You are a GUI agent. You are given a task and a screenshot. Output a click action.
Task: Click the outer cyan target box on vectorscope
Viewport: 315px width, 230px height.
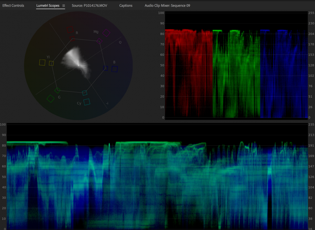[87, 102]
